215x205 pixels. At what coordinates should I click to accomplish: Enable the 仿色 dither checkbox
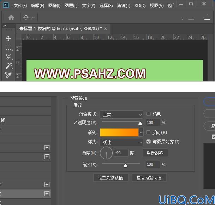coord(148,114)
